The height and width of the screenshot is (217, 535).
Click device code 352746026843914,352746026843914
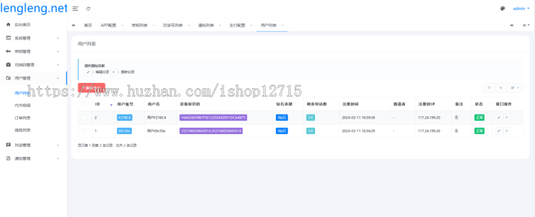pos(211,131)
